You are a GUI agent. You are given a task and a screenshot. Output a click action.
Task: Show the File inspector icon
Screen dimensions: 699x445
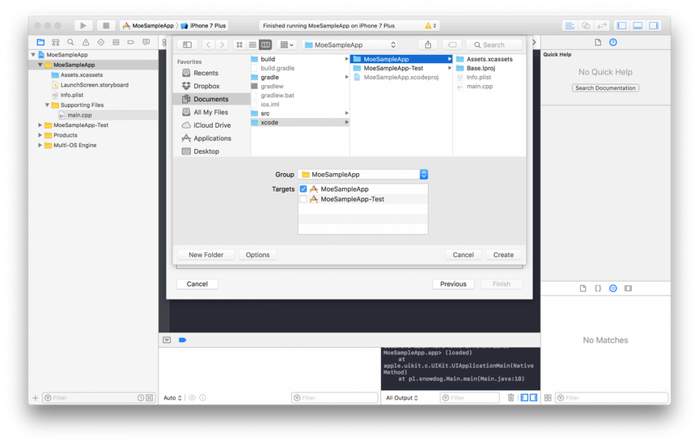pyautogui.click(x=598, y=42)
